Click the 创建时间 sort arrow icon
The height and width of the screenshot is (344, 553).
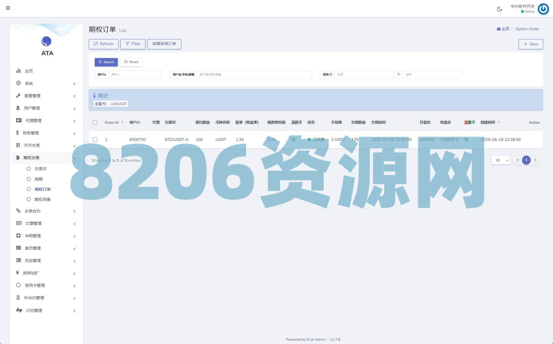499,122
